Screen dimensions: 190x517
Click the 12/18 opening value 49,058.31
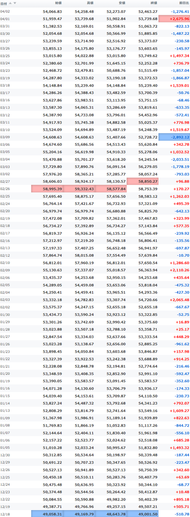[x=47, y=514]
